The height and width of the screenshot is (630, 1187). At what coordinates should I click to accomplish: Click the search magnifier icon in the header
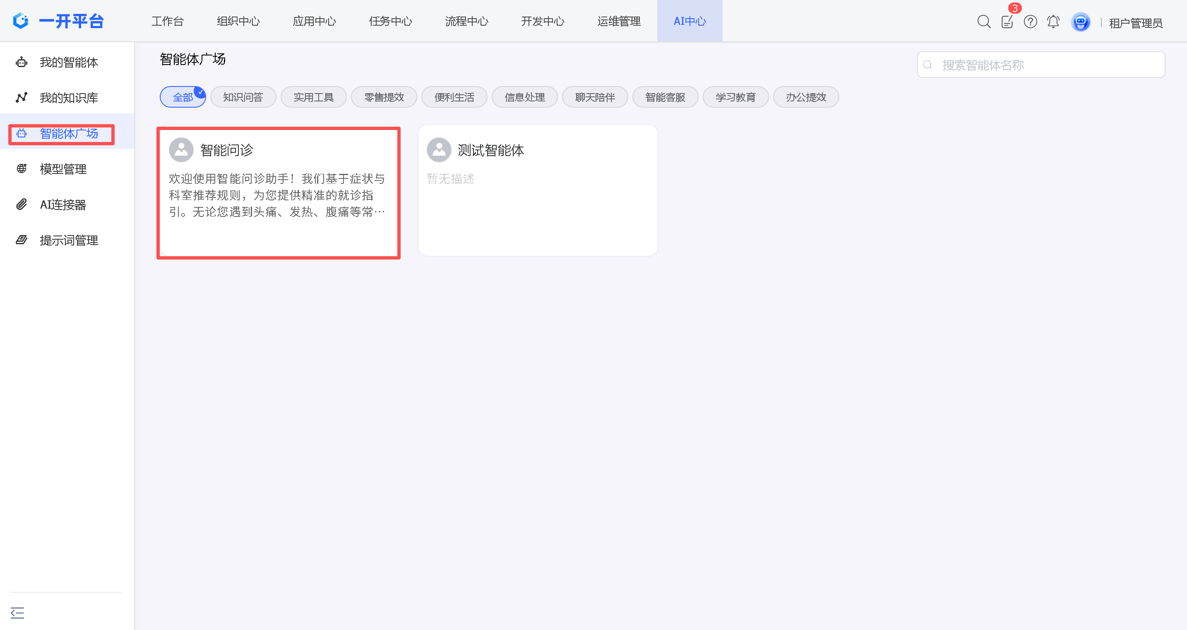tap(983, 22)
